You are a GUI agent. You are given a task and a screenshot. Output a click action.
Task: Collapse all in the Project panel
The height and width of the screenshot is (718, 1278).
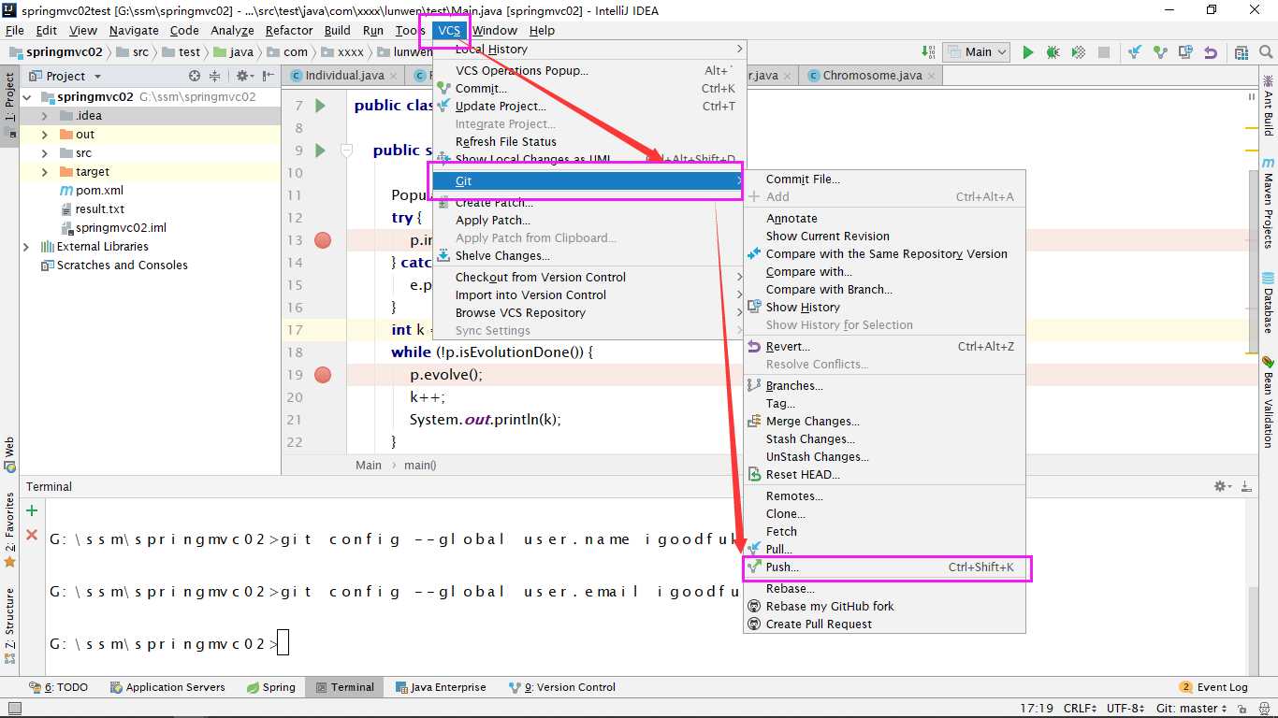click(215, 76)
